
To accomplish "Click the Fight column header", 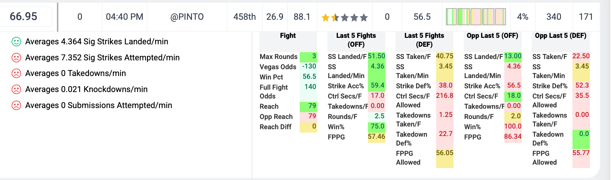I will [288, 35].
